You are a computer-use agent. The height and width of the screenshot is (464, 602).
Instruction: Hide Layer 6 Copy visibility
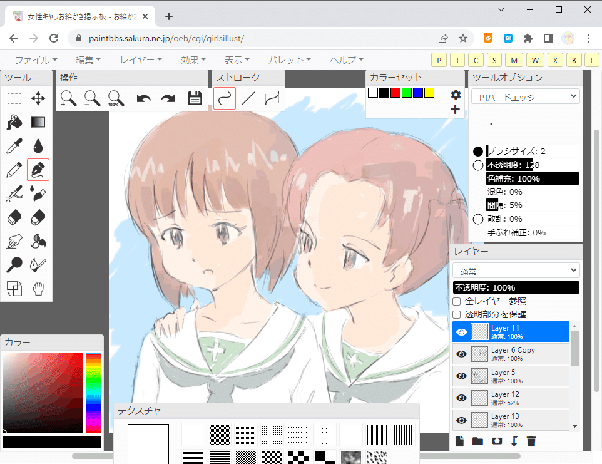[461, 354]
